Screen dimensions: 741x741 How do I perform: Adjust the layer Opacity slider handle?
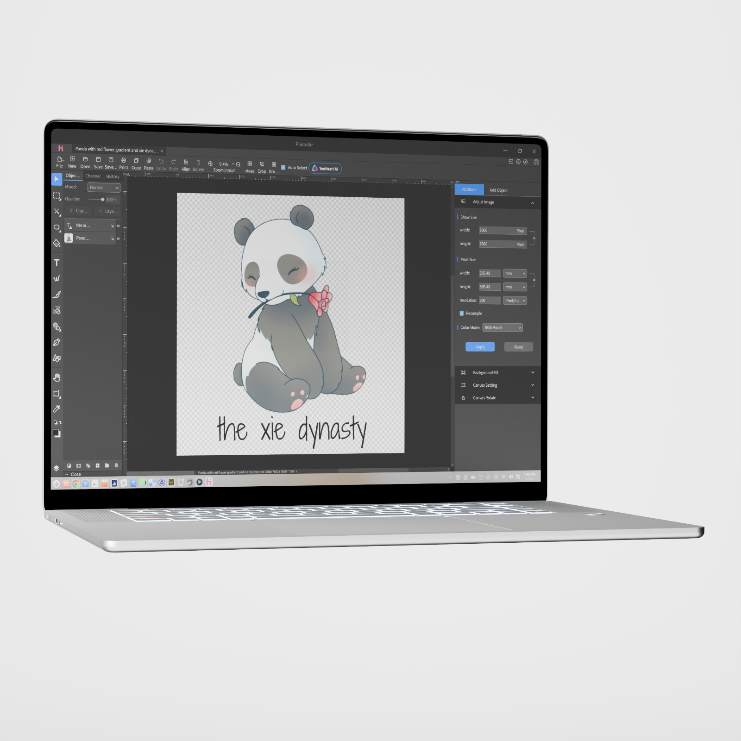pos(102,200)
